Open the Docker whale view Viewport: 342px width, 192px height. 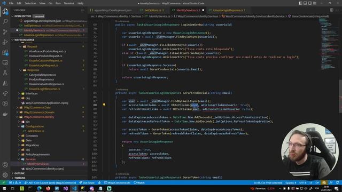click(x=5, y=114)
